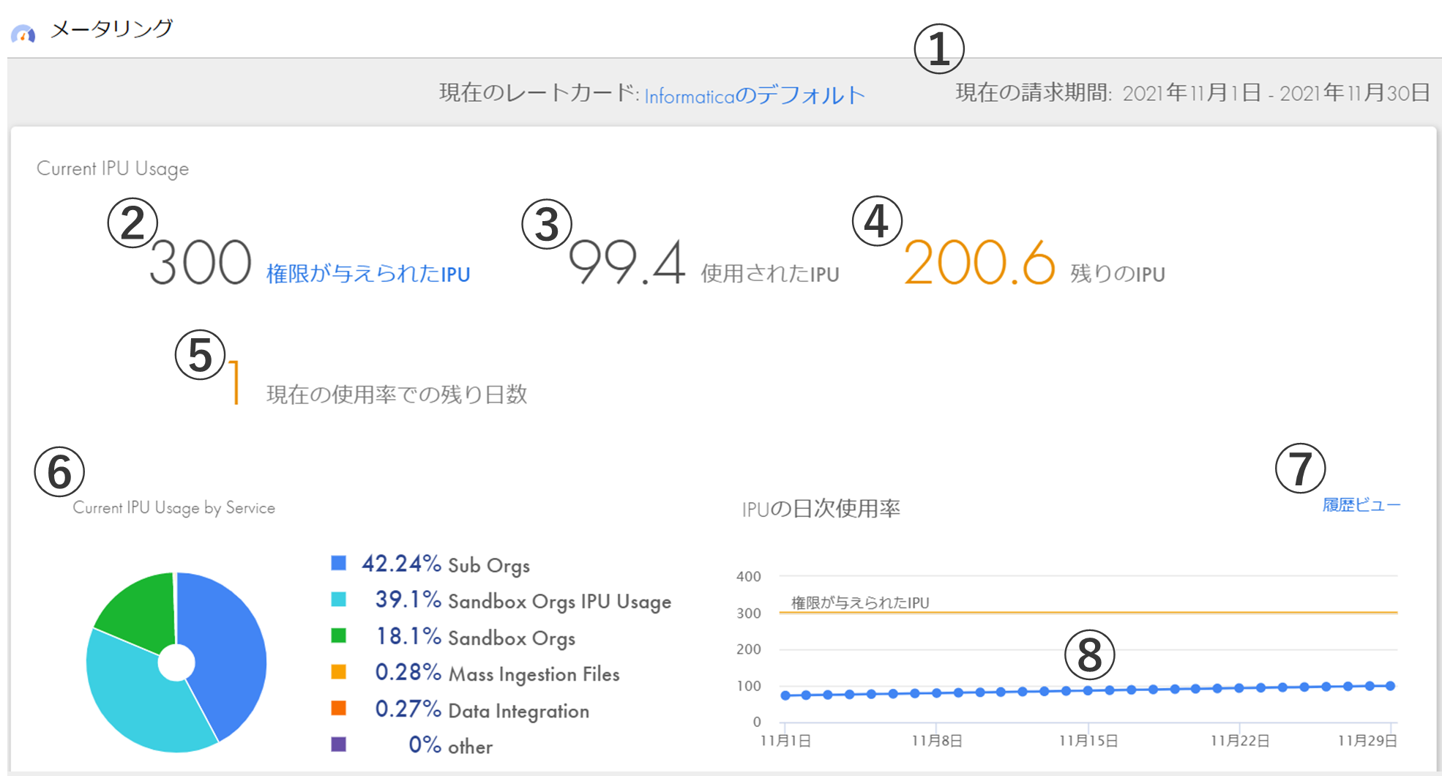Click the 0.28% Mass Ingestion Files text
The width and height of the screenshot is (1442, 776).
(x=497, y=674)
